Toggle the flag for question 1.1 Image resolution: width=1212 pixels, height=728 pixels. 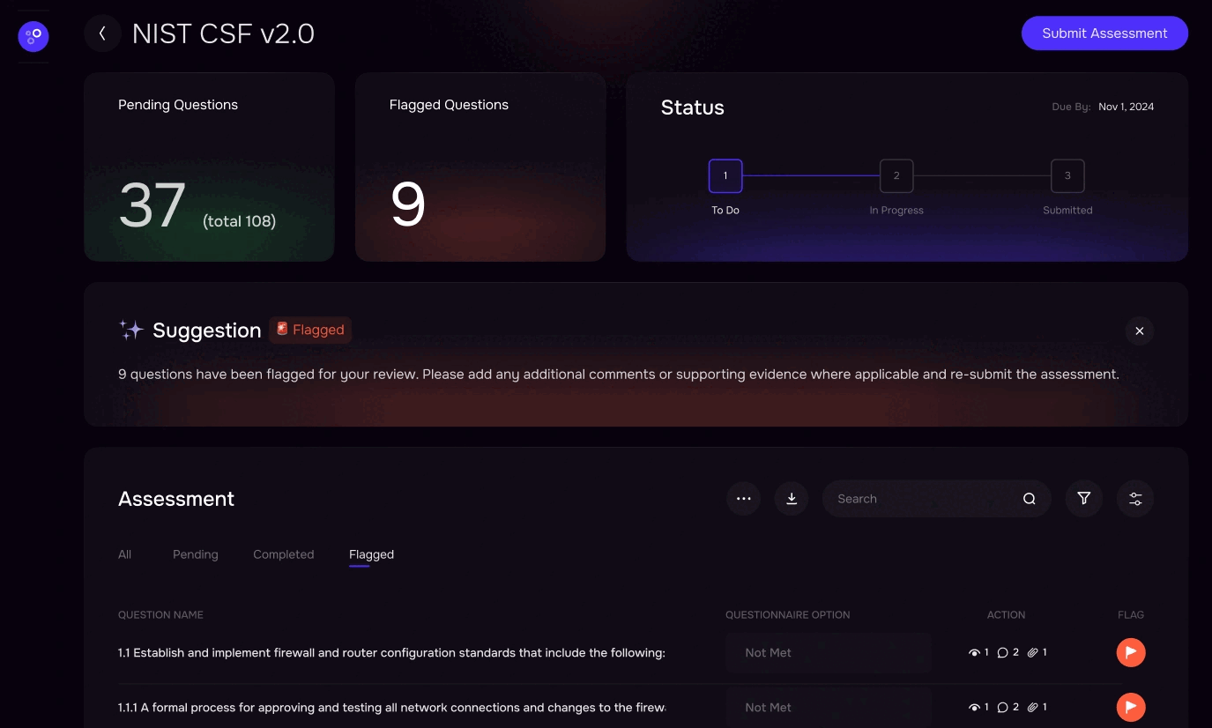1131,653
